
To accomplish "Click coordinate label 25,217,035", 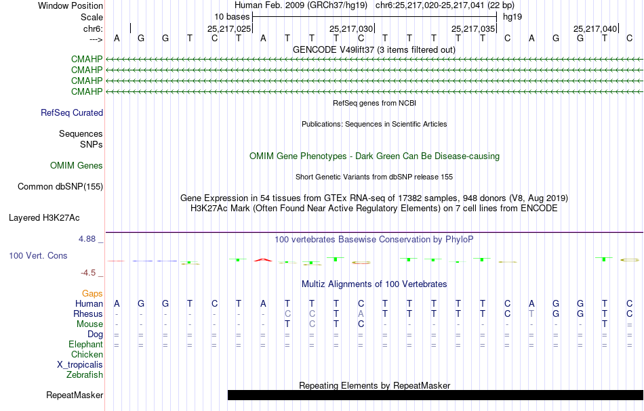I will click(x=472, y=28).
